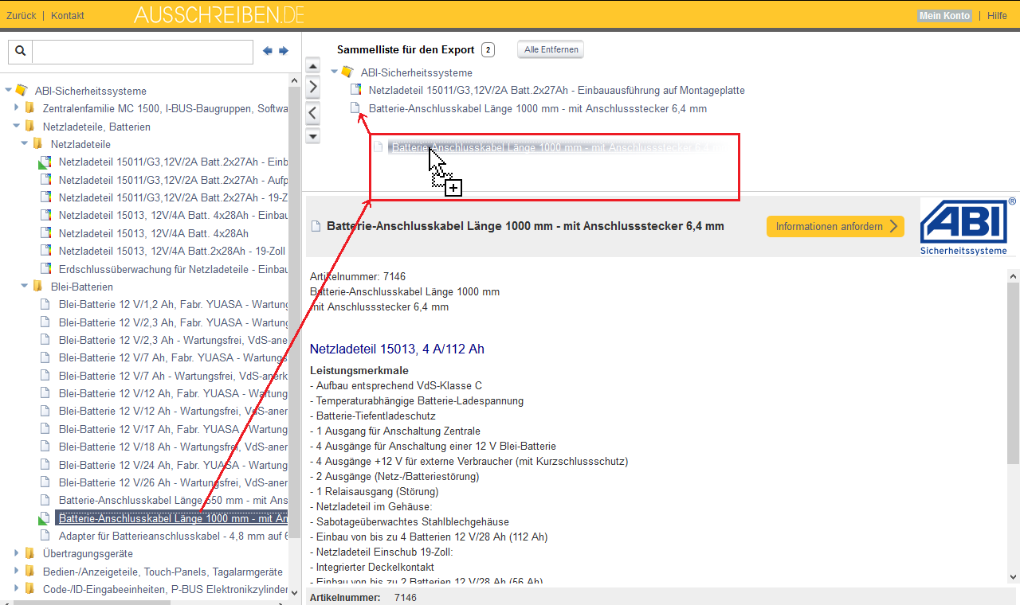Open the Mein Konto menu
This screenshot has height=605, width=1020.
pyautogui.click(x=944, y=16)
